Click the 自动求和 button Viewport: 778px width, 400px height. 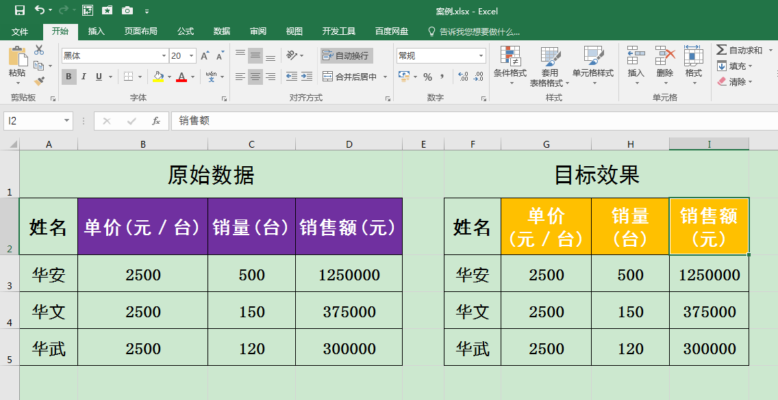tap(740, 50)
